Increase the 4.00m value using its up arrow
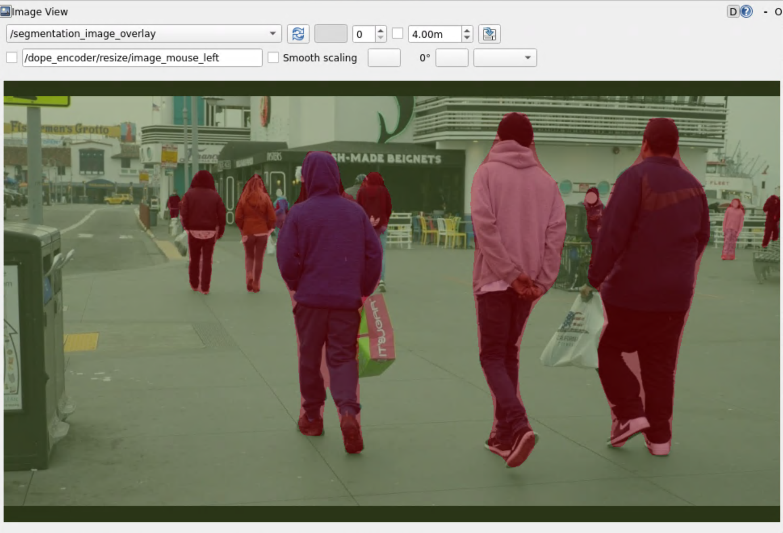783x533 pixels. click(x=467, y=30)
